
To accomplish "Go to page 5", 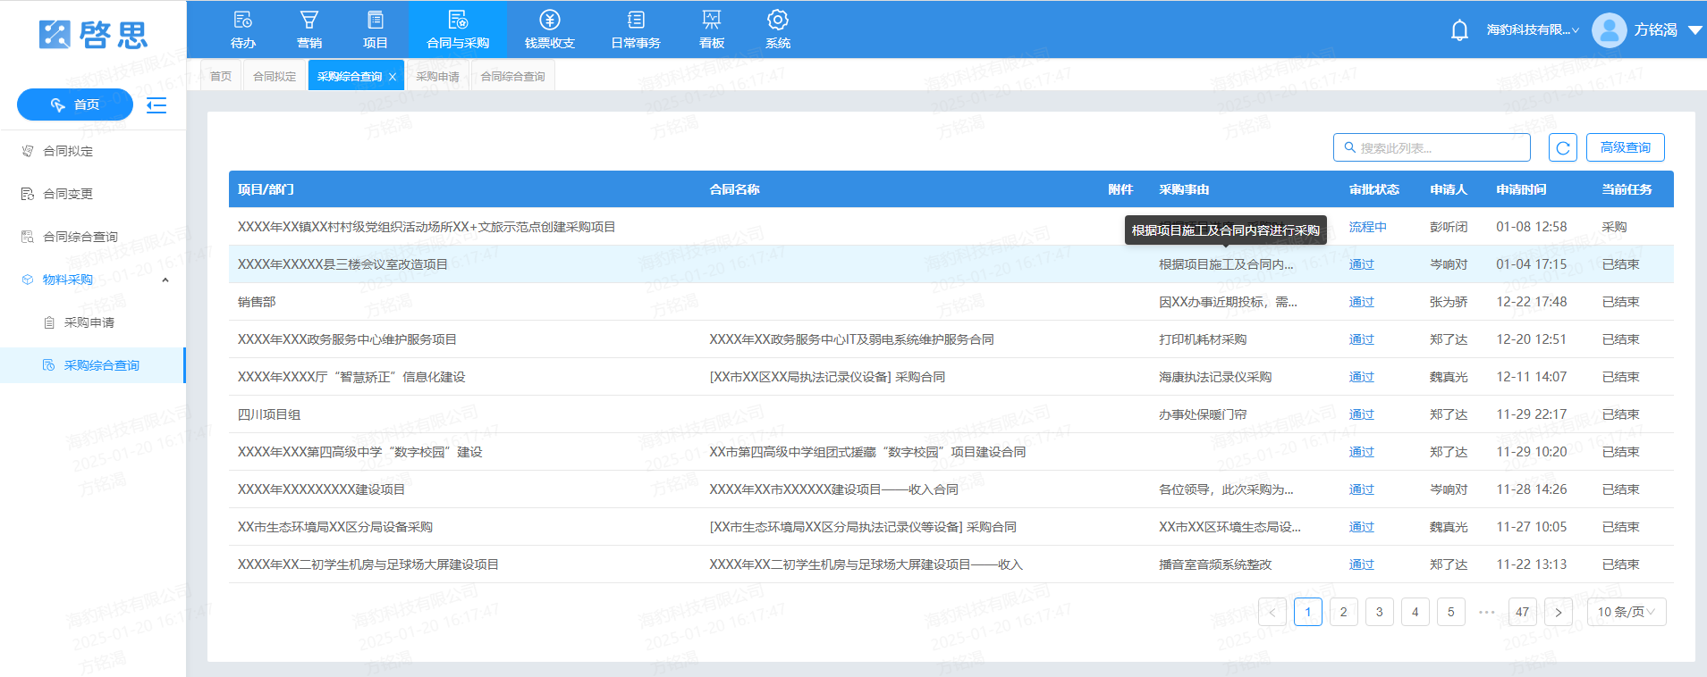I will click(x=1450, y=612).
